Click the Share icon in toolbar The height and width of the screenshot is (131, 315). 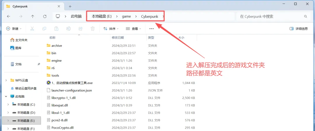pyautogui.click(x=80, y=29)
